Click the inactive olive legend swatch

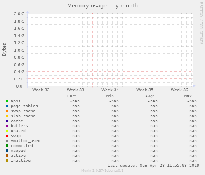[7, 161]
